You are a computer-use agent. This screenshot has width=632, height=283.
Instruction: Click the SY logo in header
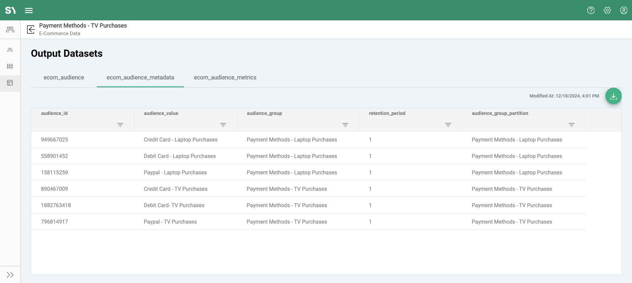(x=10, y=11)
